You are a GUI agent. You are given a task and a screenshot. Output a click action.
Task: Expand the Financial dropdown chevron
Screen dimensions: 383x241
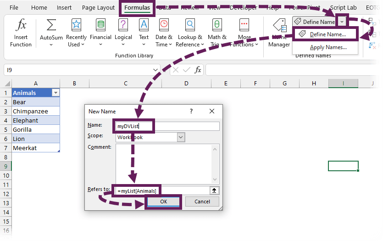coord(100,45)
